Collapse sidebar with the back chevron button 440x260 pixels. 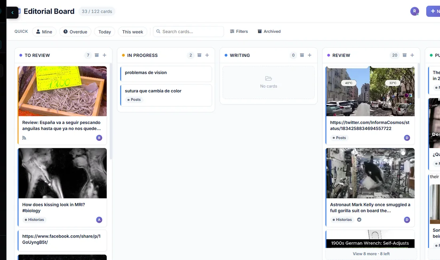(x=12, y=12)
